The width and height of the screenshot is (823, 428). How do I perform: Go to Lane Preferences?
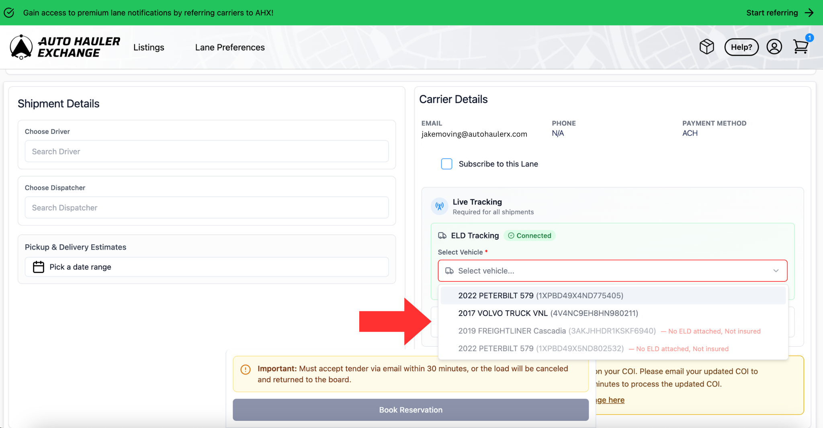[230, 47]
